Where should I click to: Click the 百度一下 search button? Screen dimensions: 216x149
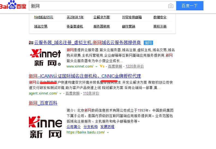(190, 6)
